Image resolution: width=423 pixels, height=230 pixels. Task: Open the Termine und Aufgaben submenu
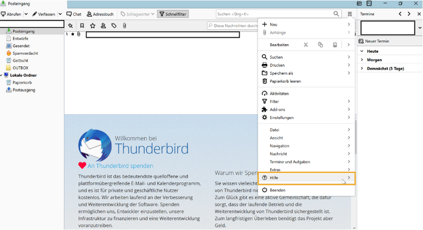click(x=306, y=162)
